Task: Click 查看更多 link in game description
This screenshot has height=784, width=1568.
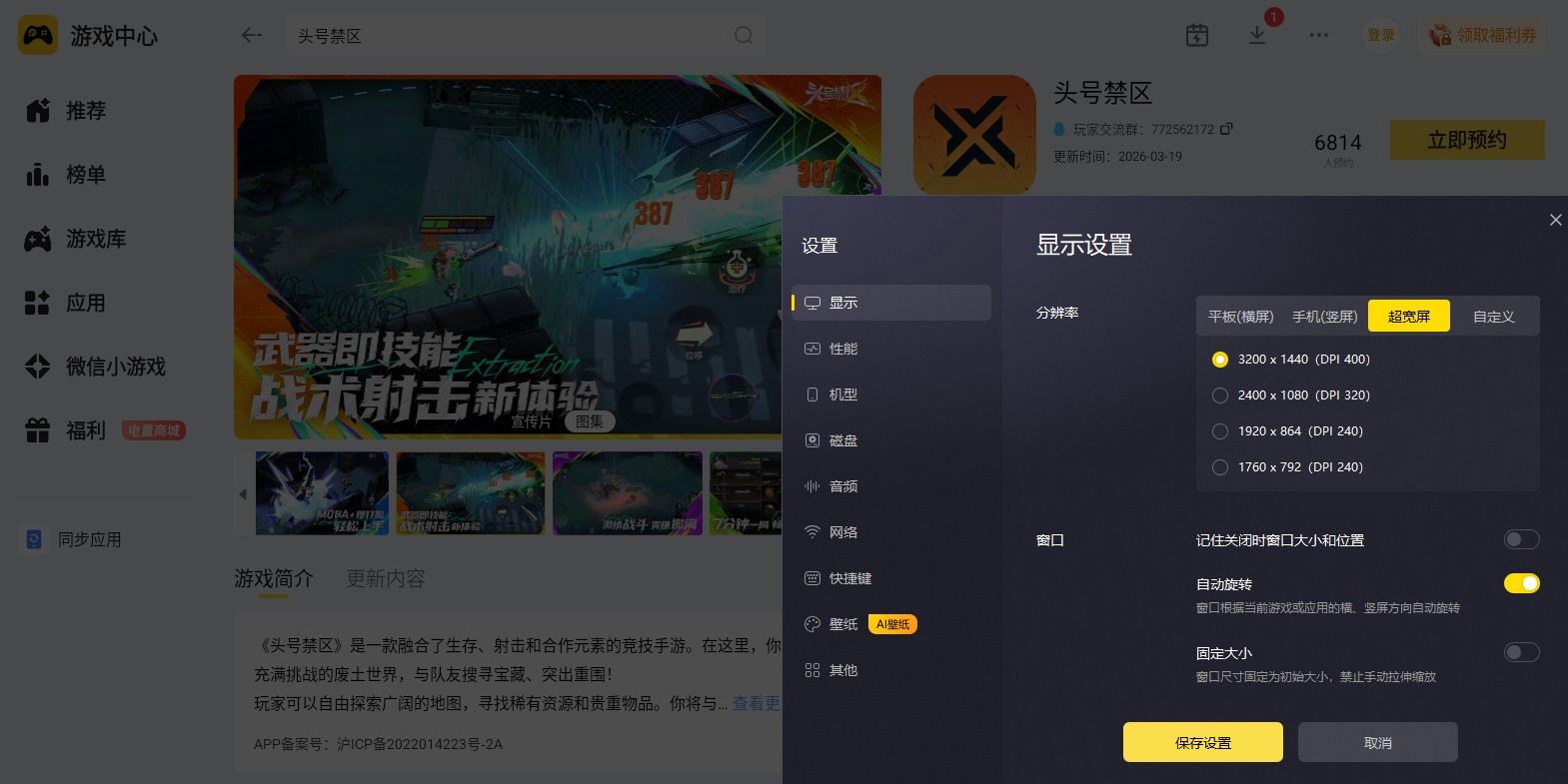Action: click(x=757, y=703)
